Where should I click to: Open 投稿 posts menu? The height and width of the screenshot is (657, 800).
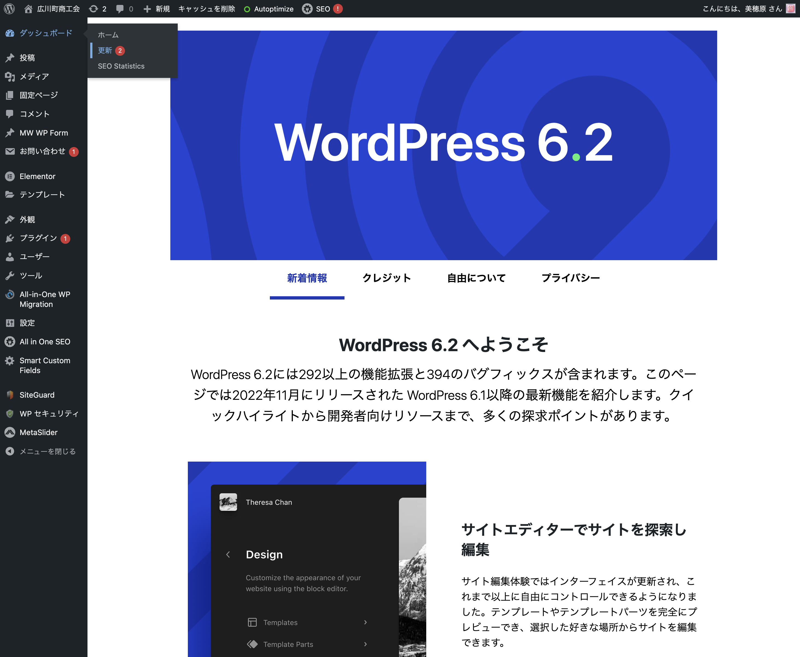click(x=43, y=57)
